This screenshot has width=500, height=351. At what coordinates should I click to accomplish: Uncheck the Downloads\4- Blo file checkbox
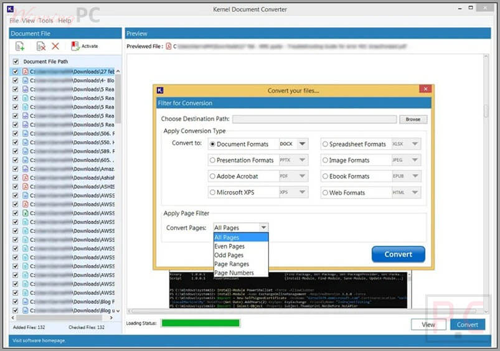[x=16, y=80]
